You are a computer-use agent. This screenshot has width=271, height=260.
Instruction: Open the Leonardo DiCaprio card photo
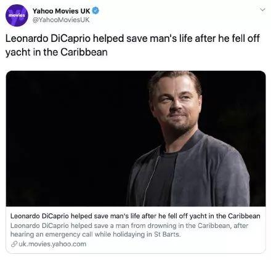[x=135, y=139]
